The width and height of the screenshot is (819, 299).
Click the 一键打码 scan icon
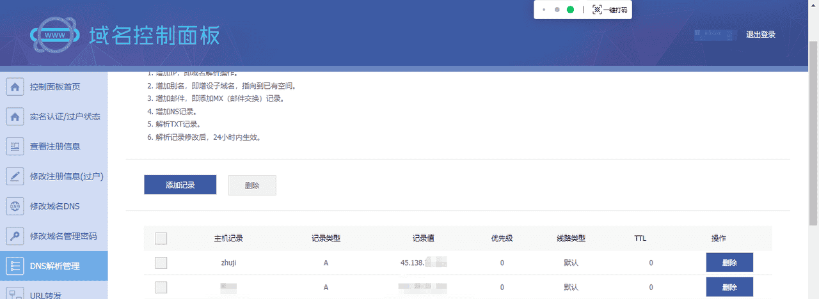point(597,10)
